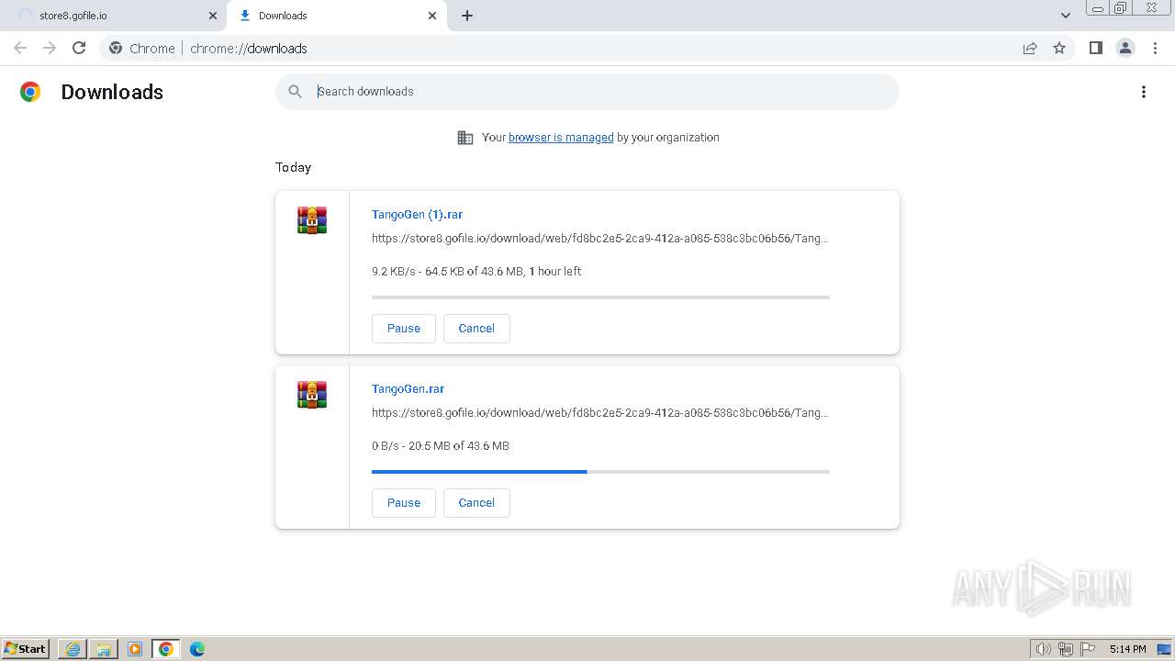Bookmark this tab with the star icon

point(1059,48)
